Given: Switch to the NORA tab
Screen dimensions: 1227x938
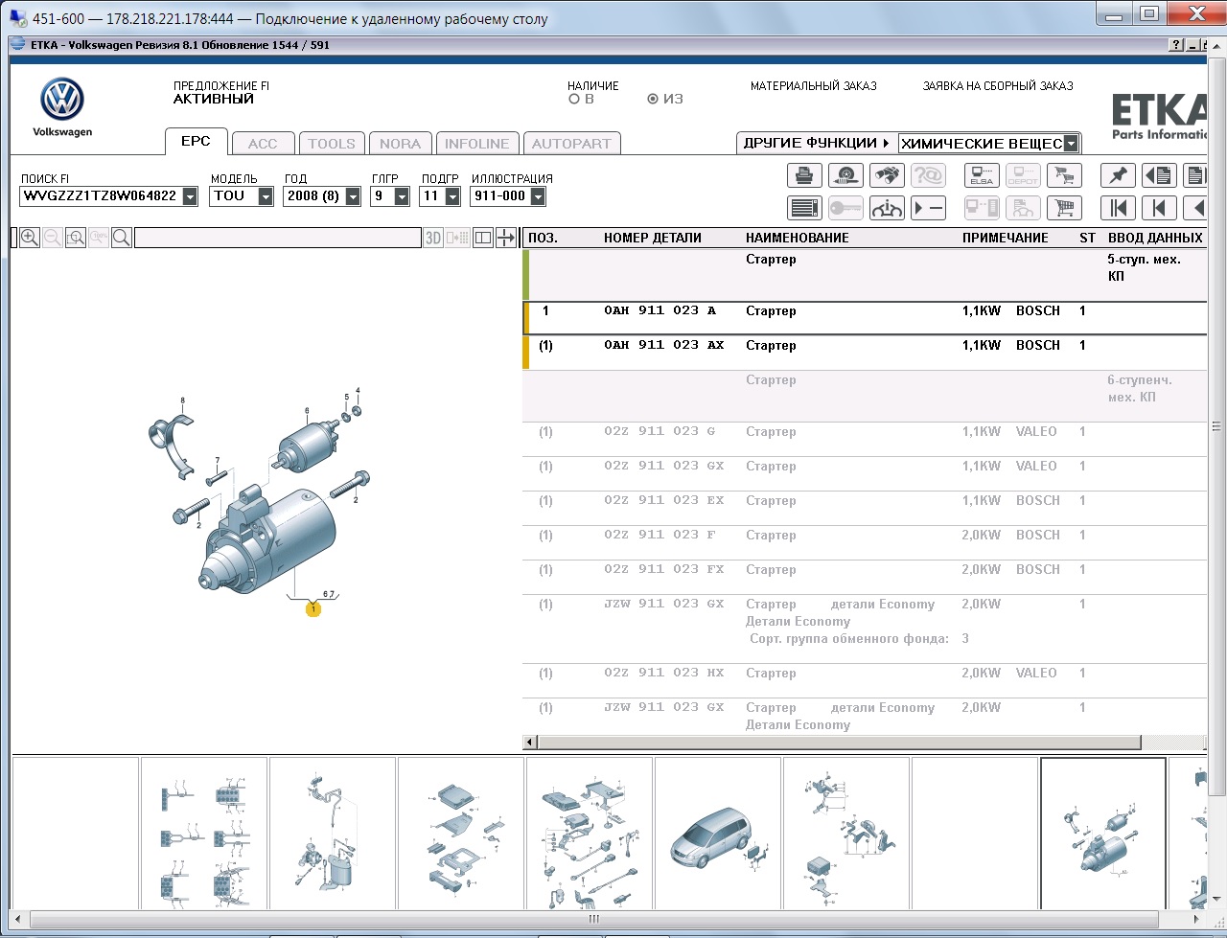Looking at the screenshot, I should (400, 144).
